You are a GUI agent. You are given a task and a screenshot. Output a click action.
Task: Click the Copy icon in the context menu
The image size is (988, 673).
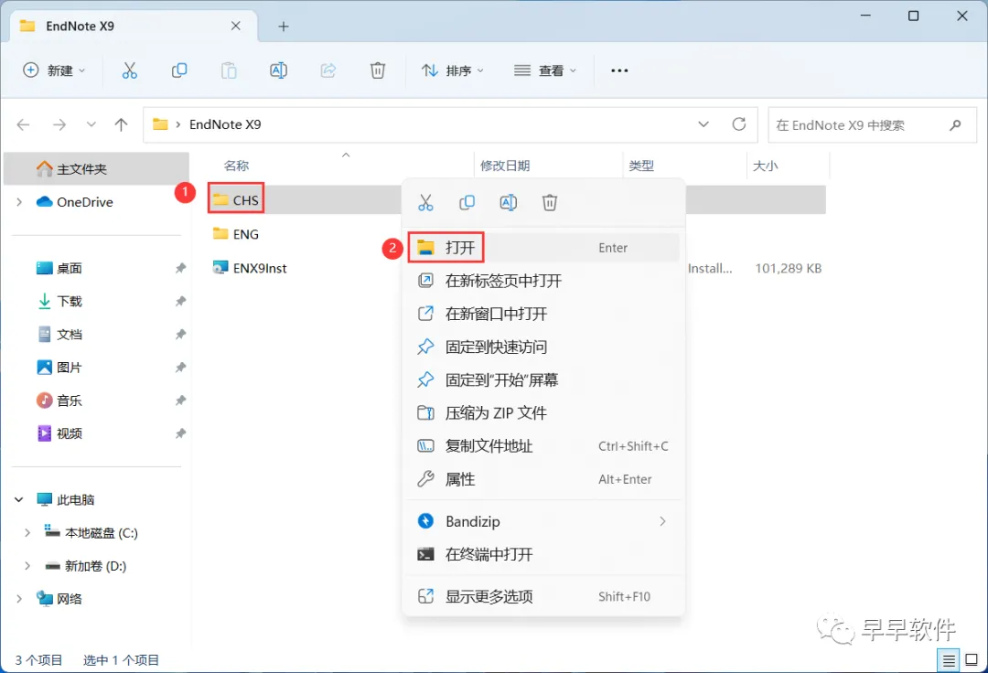(467, 203)
